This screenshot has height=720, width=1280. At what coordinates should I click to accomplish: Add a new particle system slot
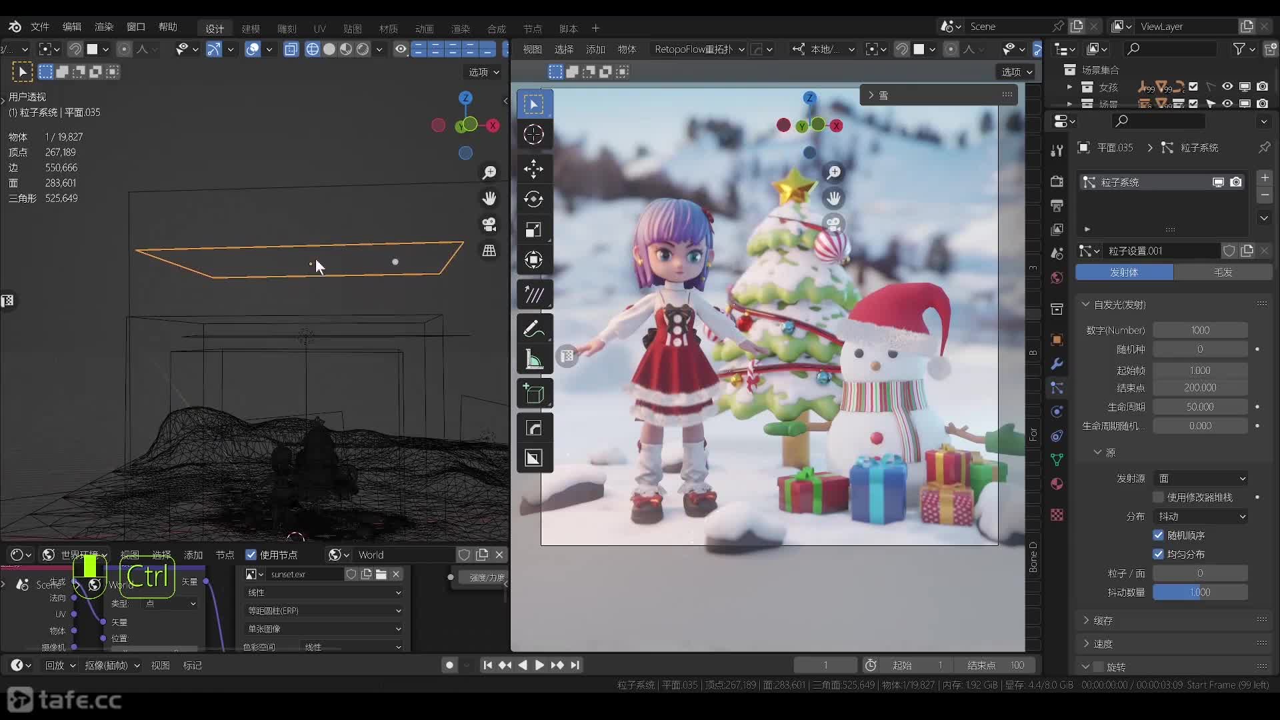(x=1265, y=178)
